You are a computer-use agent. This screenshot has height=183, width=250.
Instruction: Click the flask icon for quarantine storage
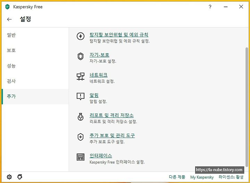coord(81,117)
